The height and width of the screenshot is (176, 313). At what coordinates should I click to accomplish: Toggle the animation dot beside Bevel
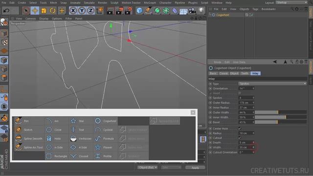210,122
